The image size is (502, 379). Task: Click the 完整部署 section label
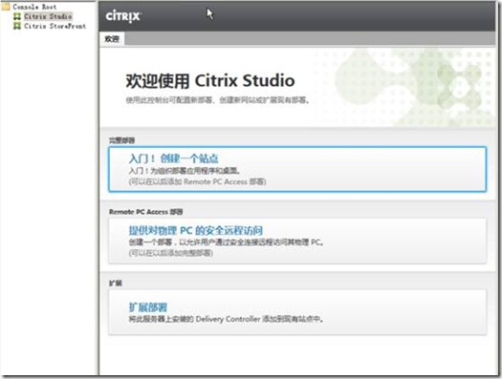[x=121, y=140]
